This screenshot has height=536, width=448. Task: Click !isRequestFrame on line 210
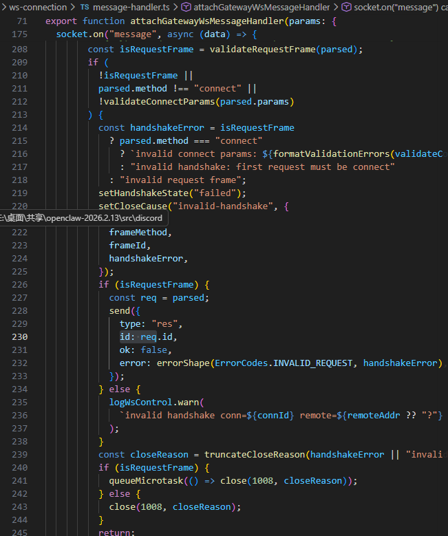tap(138, 76)
